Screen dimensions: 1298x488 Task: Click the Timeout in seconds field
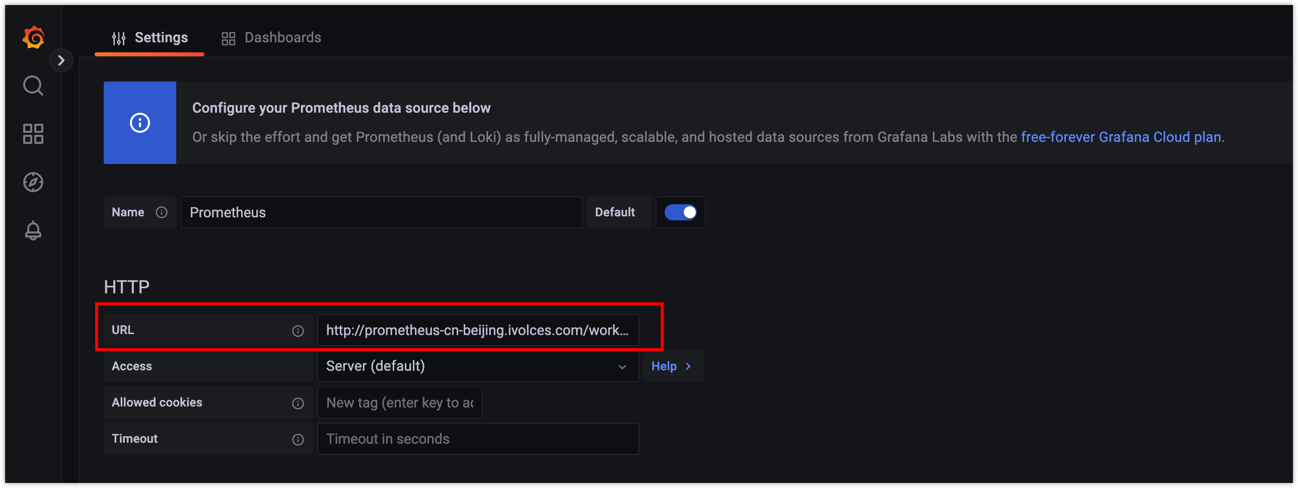coord(478,439)
